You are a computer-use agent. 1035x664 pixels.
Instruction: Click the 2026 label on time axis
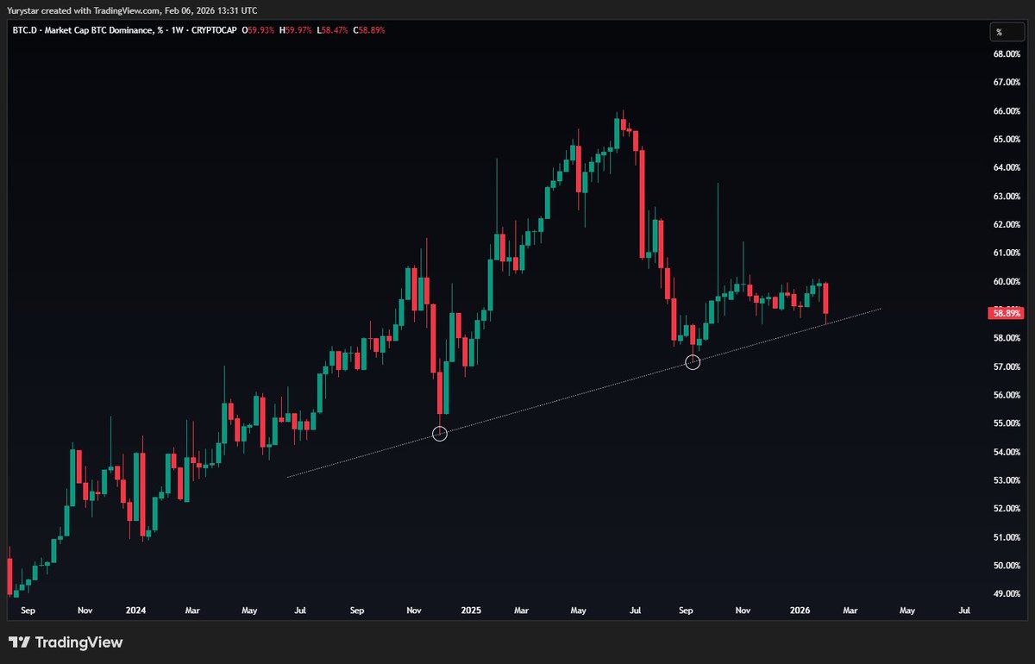point(800,611)
